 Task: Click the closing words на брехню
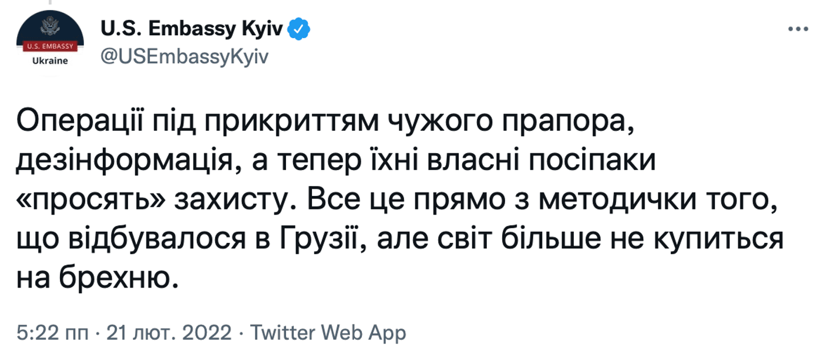point(97,277)
